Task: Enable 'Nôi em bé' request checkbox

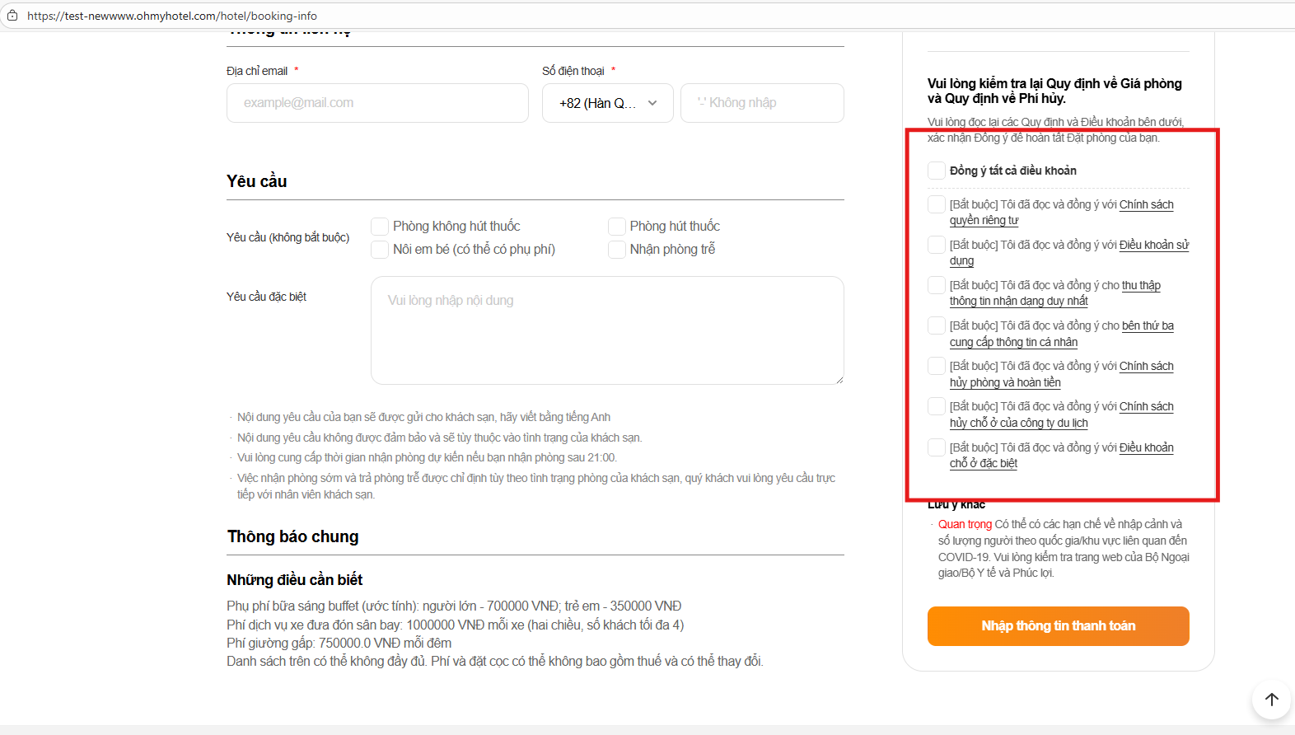Action: point(380,250)
